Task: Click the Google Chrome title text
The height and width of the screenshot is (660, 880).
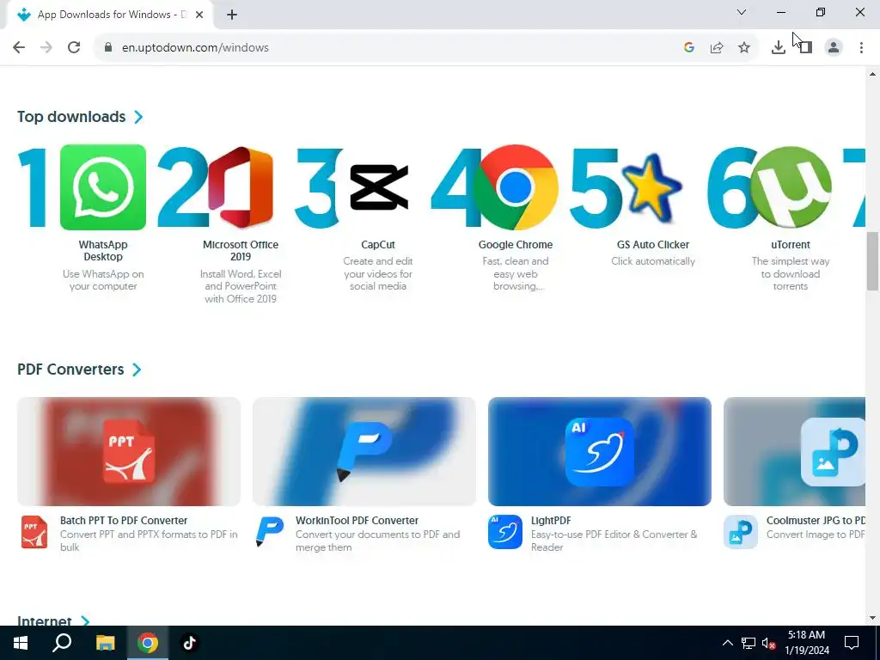Action: click(x=516, y=245)
